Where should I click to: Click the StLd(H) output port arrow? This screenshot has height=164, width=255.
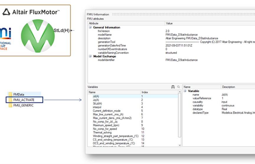(72, 30)
